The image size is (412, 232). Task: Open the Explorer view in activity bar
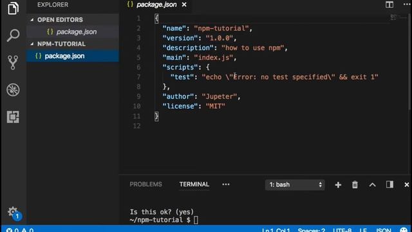[13, 8]
